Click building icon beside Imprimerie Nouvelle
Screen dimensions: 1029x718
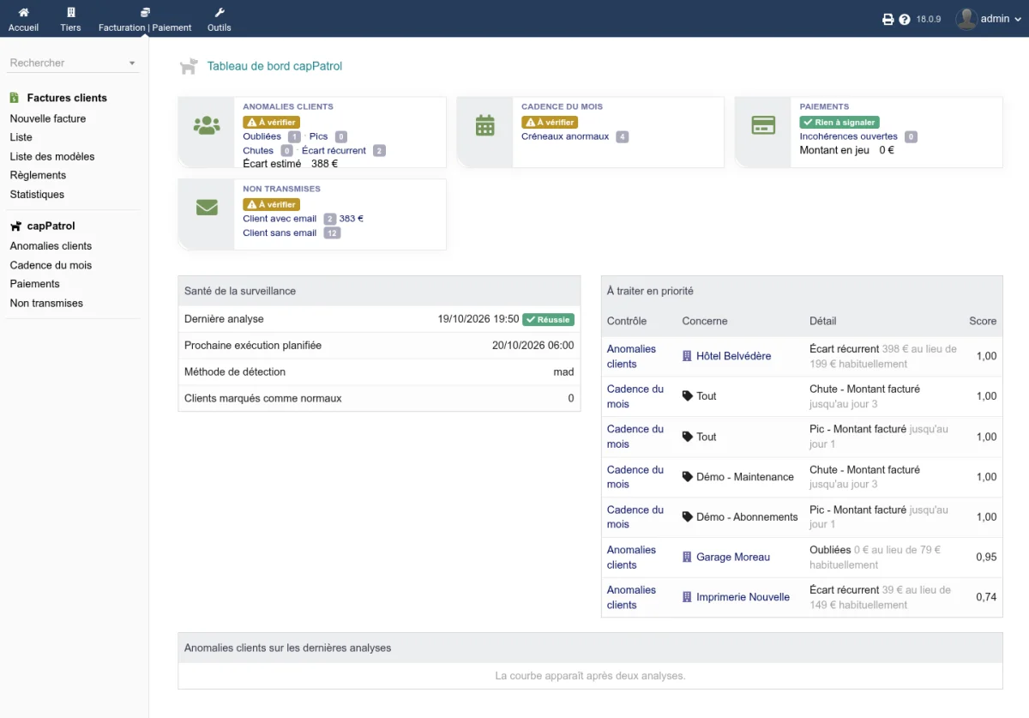tap(687, 597)
